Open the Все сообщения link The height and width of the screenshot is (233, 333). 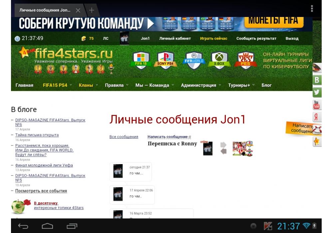(x=124, y=137)
